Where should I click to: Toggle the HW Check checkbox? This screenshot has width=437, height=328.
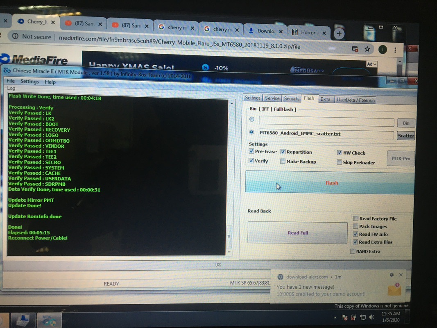tap(340, 153)
